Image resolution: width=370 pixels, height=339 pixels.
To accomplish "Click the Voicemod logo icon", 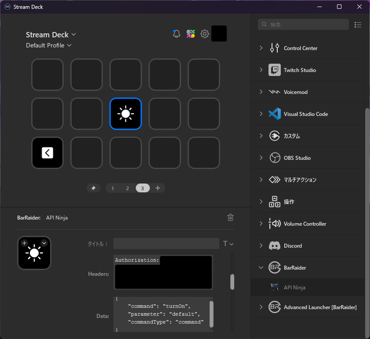I will (x=275, y=92).
